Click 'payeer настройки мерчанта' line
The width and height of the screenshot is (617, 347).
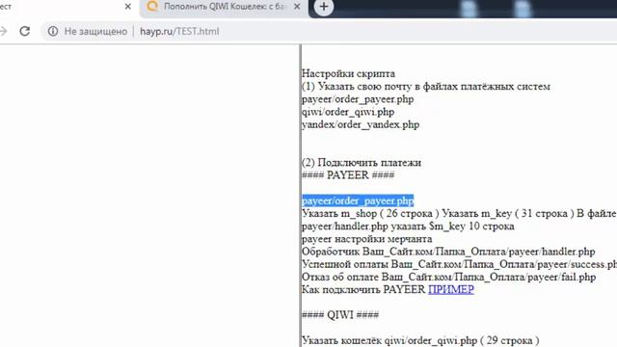point(366,239)
